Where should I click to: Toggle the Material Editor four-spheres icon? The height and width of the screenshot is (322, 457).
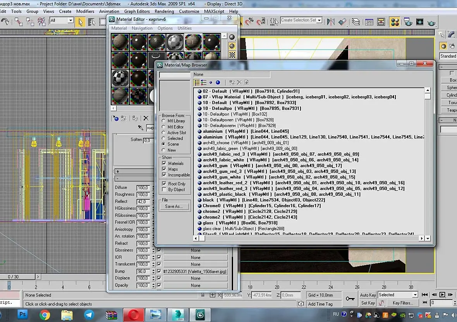[395, 22]
